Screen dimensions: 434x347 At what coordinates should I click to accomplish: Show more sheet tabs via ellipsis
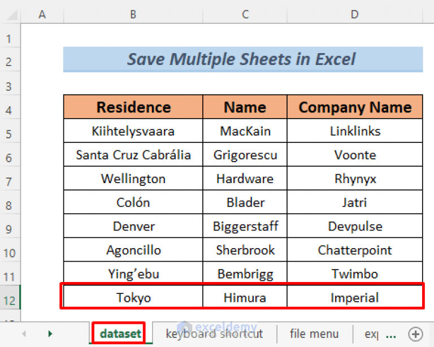390,335
